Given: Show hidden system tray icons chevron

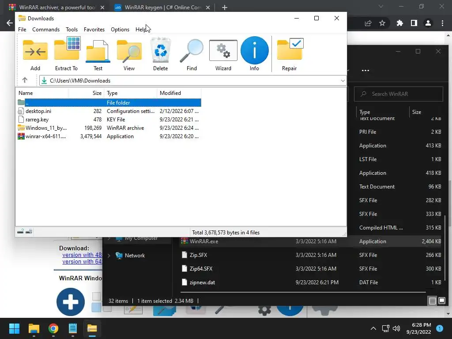Looking at the screenshot, I should pyautogui.click(x=373, y=328).
